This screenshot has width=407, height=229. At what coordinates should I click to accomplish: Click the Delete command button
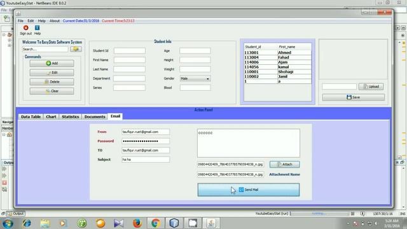click(52, 82)
